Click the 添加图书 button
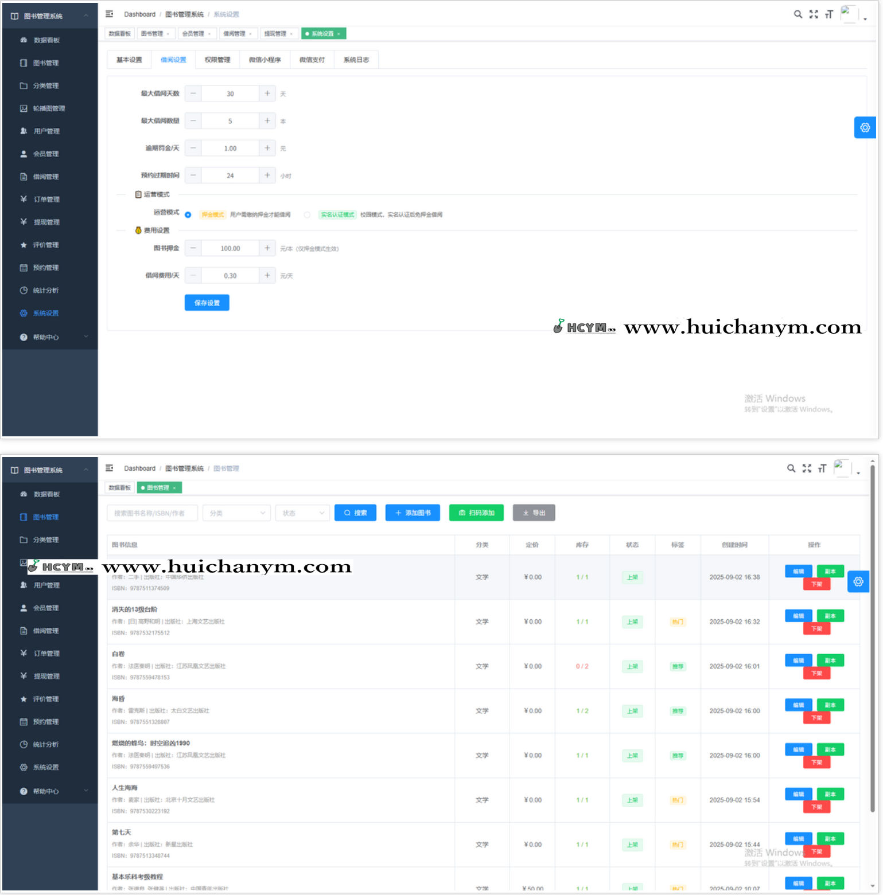883x895 pixels. coord(413,513)
